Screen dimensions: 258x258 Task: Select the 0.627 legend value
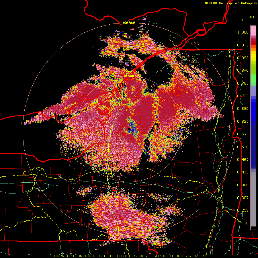243,122
